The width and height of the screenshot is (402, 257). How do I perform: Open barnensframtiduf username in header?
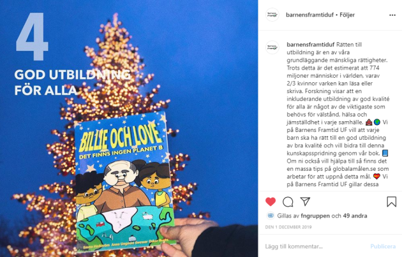309,15
